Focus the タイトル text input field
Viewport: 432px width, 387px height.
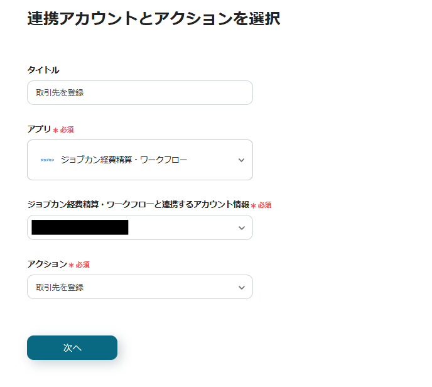[x=139, y=92]
